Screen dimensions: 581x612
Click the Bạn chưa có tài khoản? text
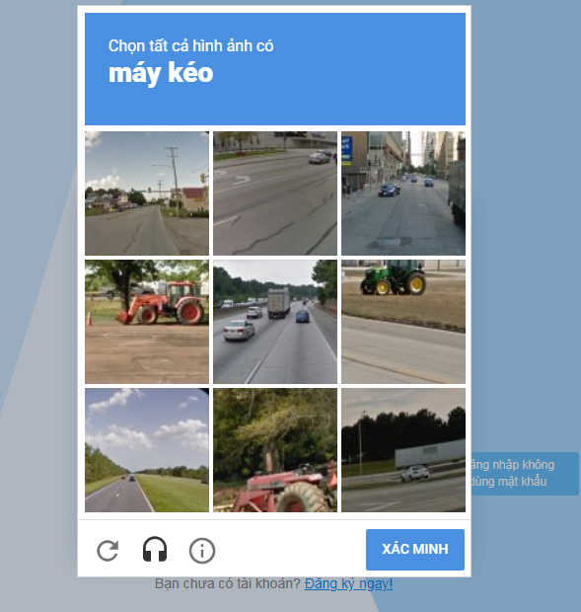click(x=227, y=584)
